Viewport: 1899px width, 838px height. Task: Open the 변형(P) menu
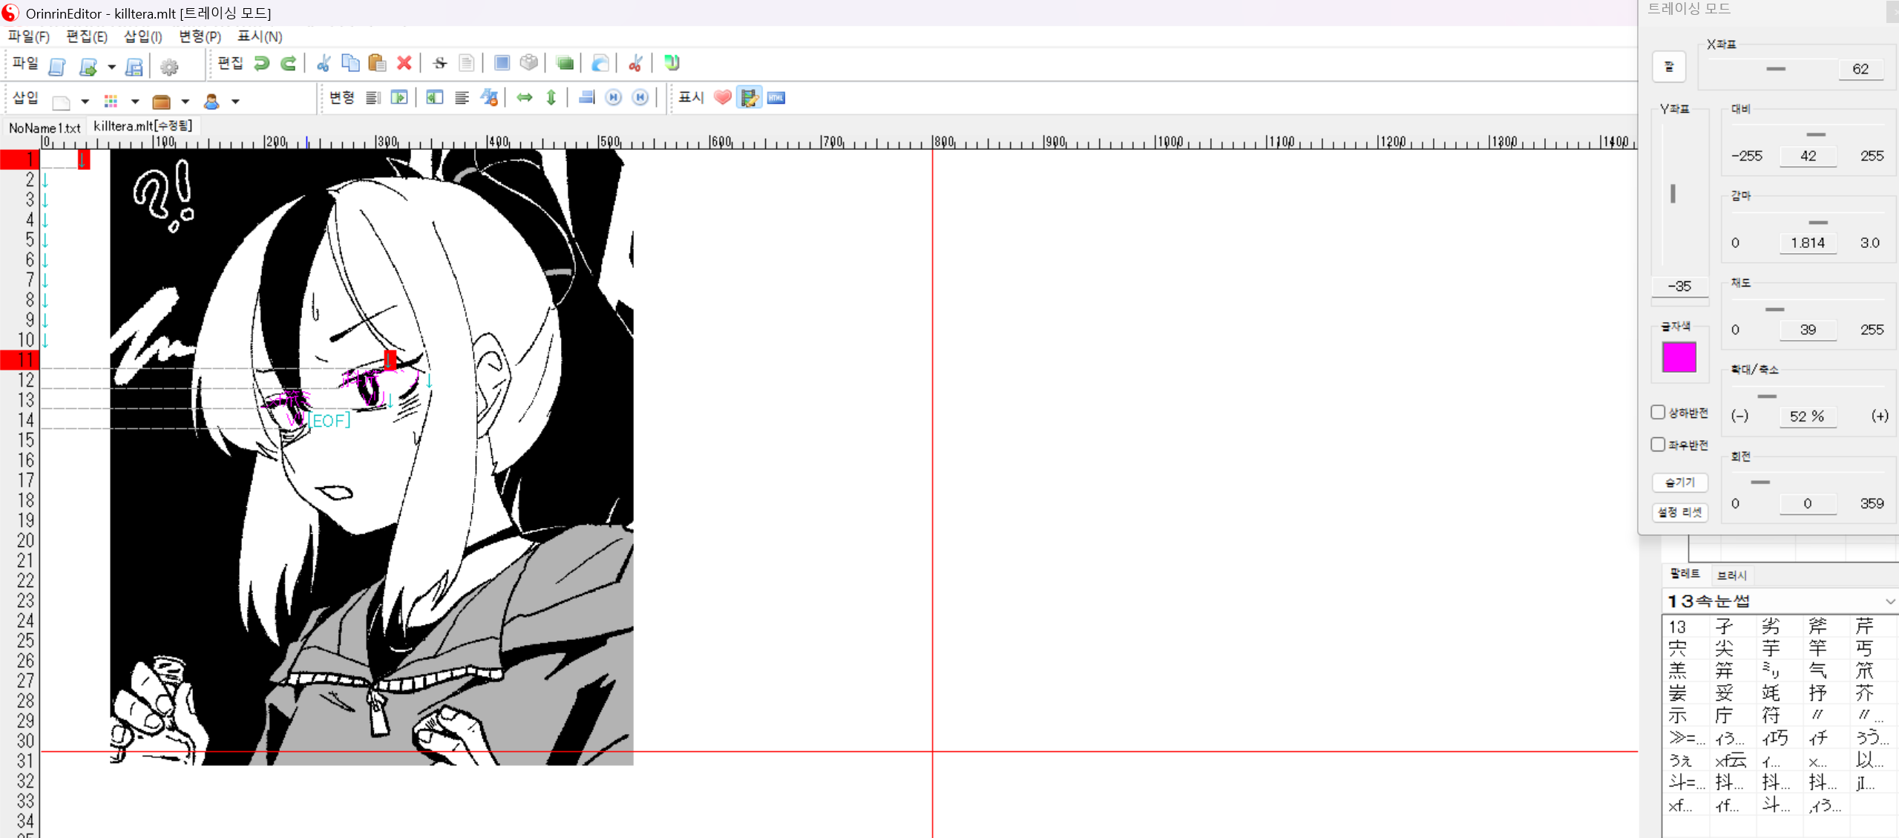click(200, 36)
